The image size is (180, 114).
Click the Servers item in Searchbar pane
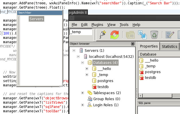[36, 19]
